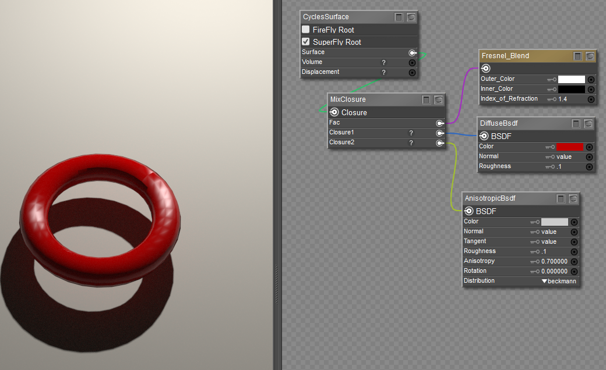Click the Closure2 connector plug
This screenshot has width=606, height=370.
440,143
